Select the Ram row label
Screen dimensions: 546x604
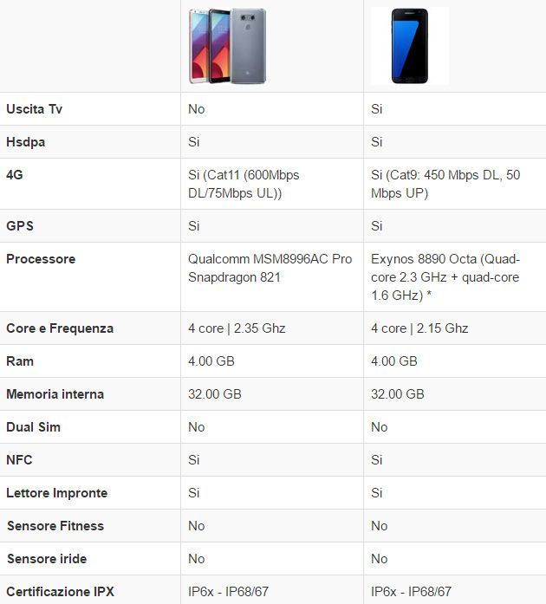point(20,361)
